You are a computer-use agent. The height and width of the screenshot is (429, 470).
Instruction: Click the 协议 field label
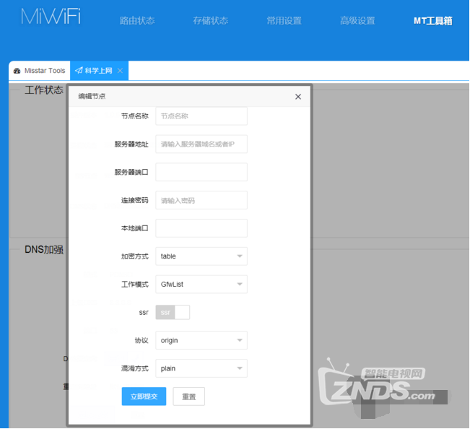142,340
